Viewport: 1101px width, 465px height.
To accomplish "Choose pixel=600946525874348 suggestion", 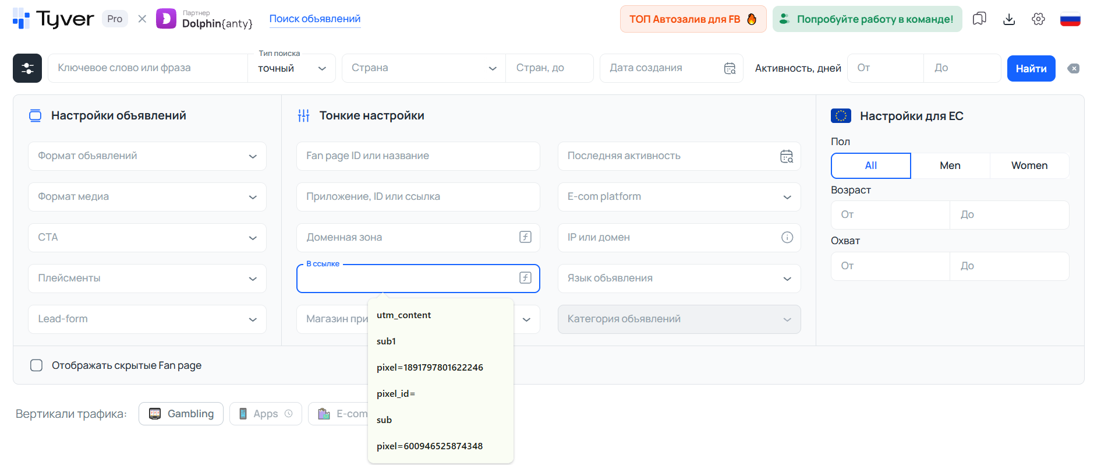I will click(x=441, y=446).
